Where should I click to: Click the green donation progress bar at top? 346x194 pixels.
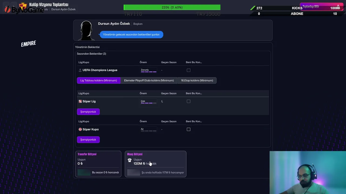point(172,7)
